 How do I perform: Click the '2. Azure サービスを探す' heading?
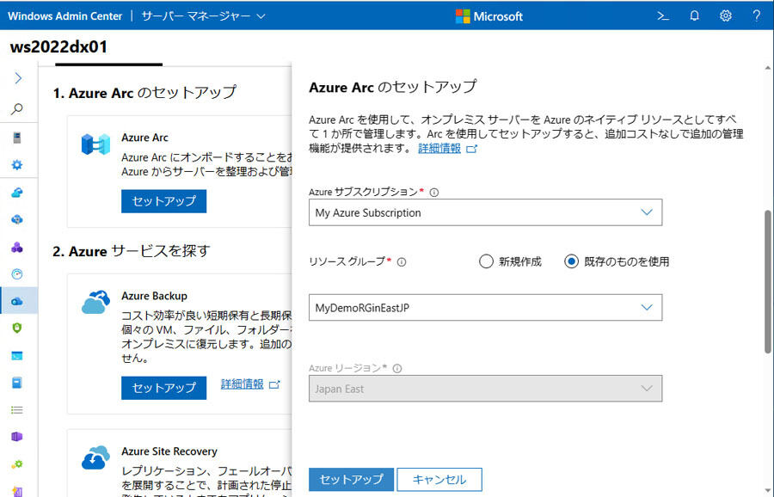coord(132,251)
